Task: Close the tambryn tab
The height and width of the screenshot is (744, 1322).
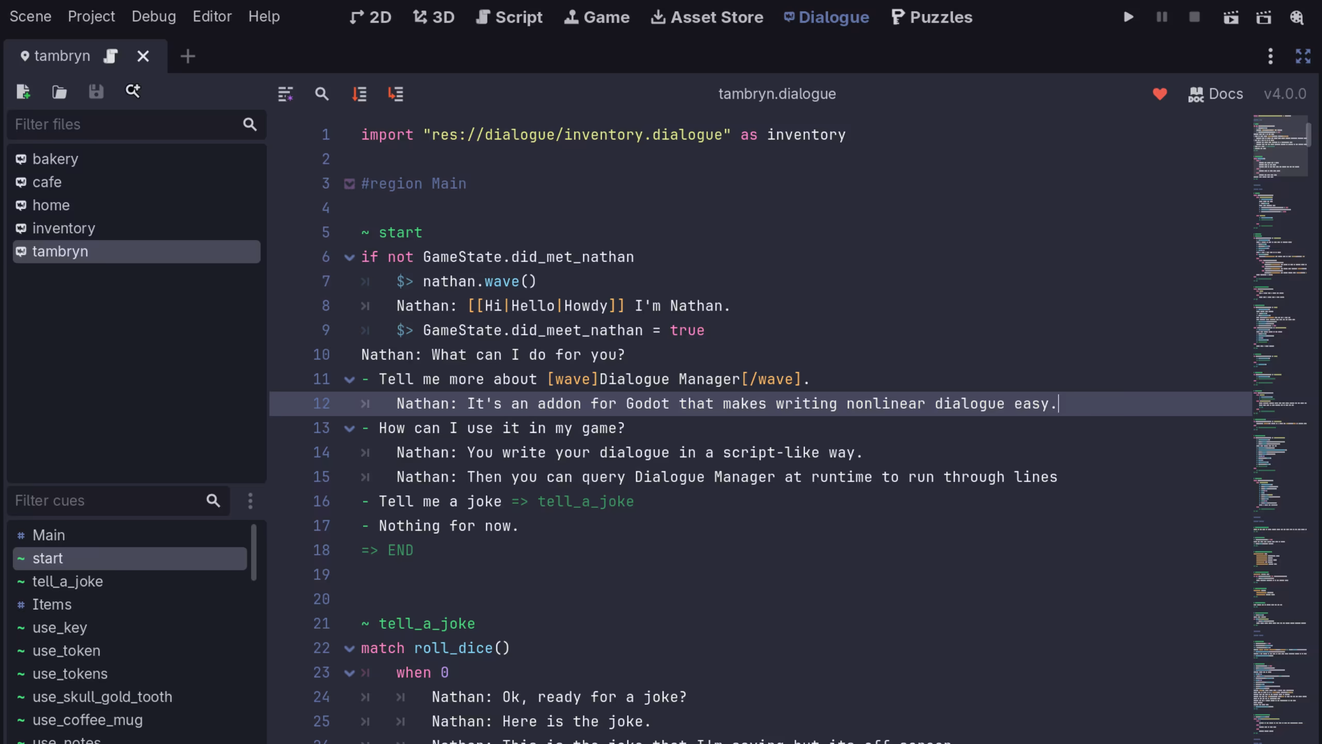Action: click(x=143, y=56)
